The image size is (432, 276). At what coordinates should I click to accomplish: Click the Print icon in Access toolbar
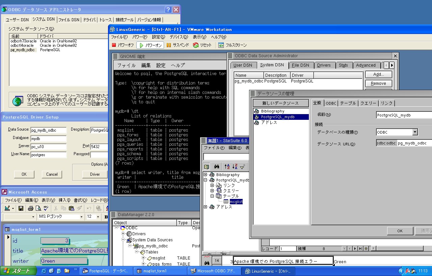pos(31,208)
